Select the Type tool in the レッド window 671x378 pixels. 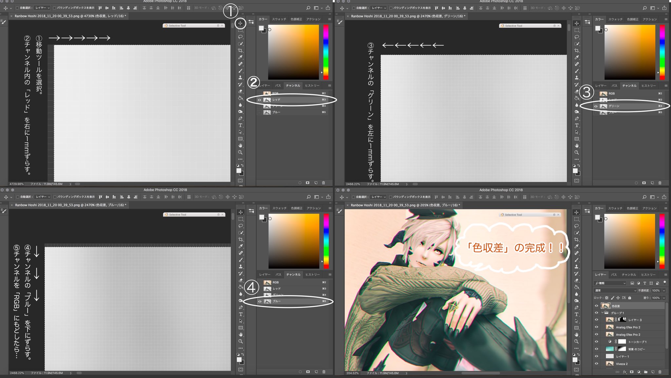pyautogui.click(x=240, y=125)
